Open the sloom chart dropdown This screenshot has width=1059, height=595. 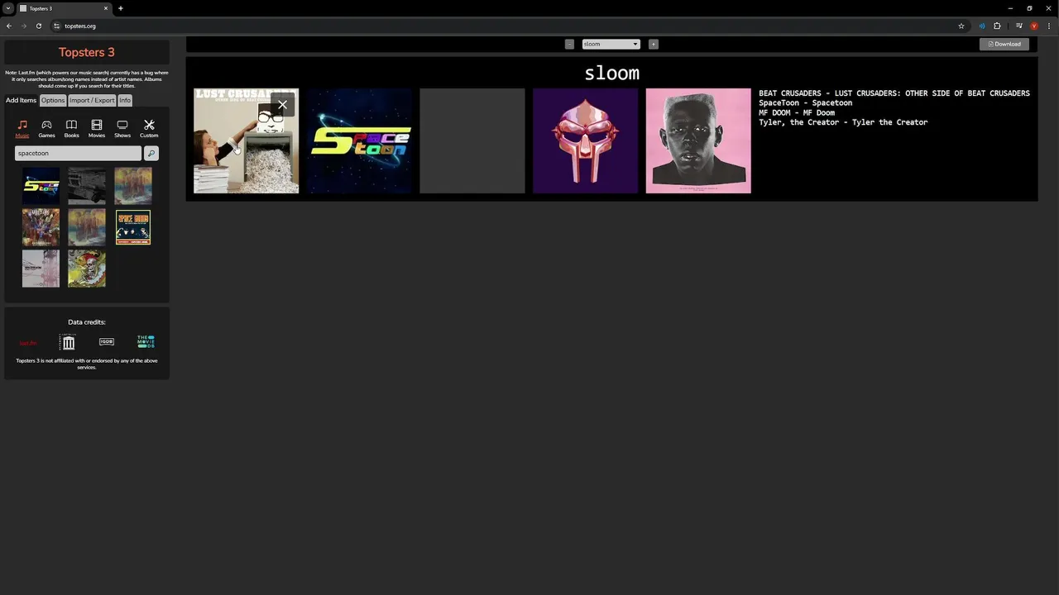point(611,44)
